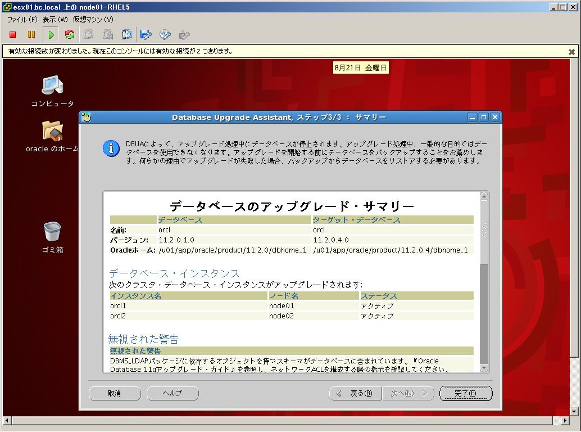This screenshot has height=432, width=581.
Task: Click the console horizontal scroll left arrow
Action: (7, 421)
